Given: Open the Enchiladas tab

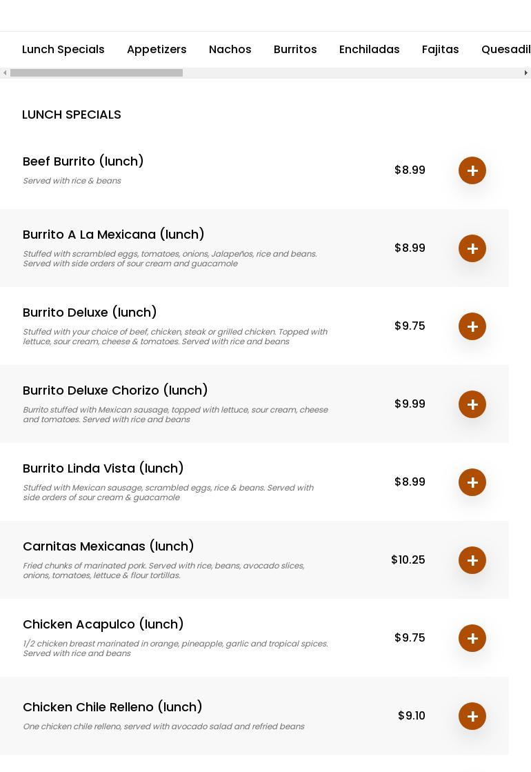Looking at the screenshot, I should point(370,50).
